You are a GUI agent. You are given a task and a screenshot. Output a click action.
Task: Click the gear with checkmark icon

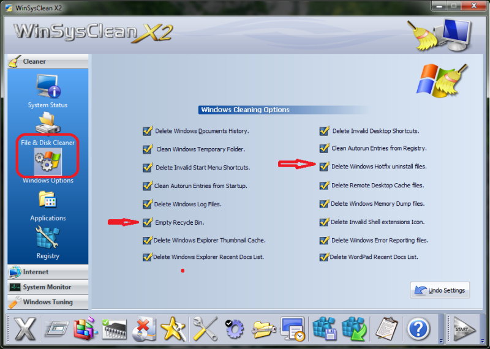pos(234,329)
